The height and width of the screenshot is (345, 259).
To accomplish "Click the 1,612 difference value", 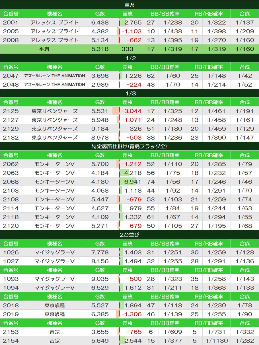I will click(133, 287).
